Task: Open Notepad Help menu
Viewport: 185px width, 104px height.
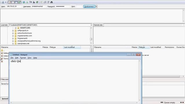Action: pos(35,58)
